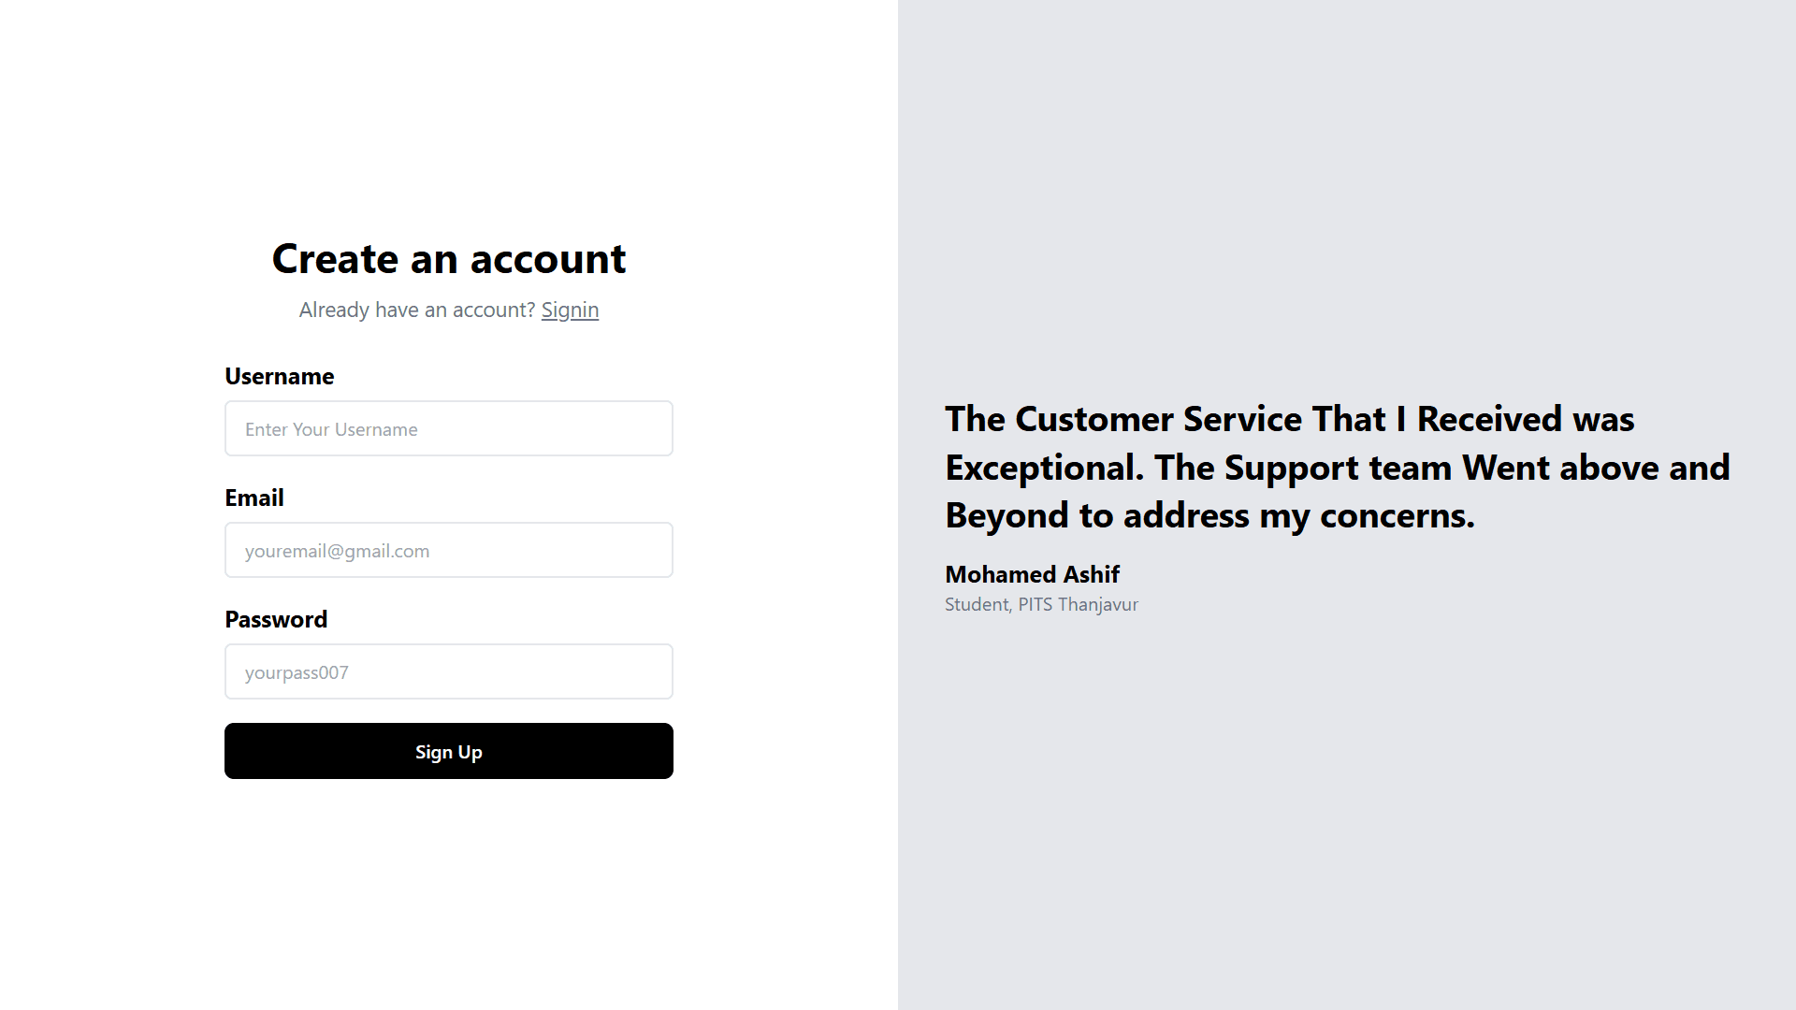Click the 'Enter Your Username' placeholder text
Screen dimensions: 1796x1010
click(331, 429)
